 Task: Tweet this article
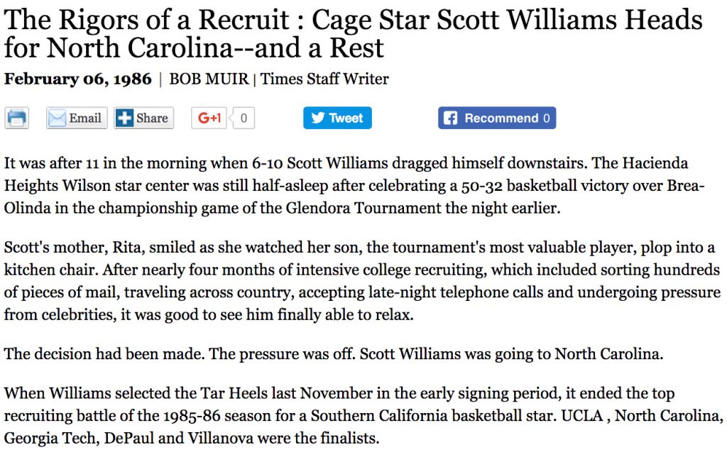click(x=337, y=118)
